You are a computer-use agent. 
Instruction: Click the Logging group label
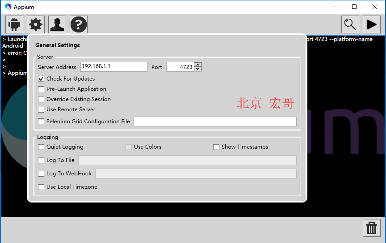tap(47, 137)
